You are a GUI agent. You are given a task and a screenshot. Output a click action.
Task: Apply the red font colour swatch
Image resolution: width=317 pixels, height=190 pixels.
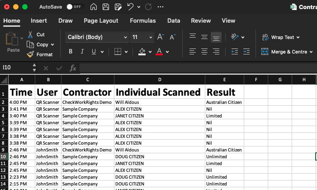(159, 52)
